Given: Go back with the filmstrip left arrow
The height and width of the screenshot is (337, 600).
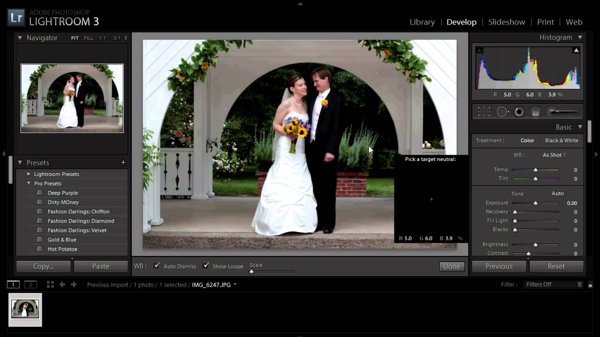Looking at the screenshot, I should pyautogui.click(x=62, y=284).
